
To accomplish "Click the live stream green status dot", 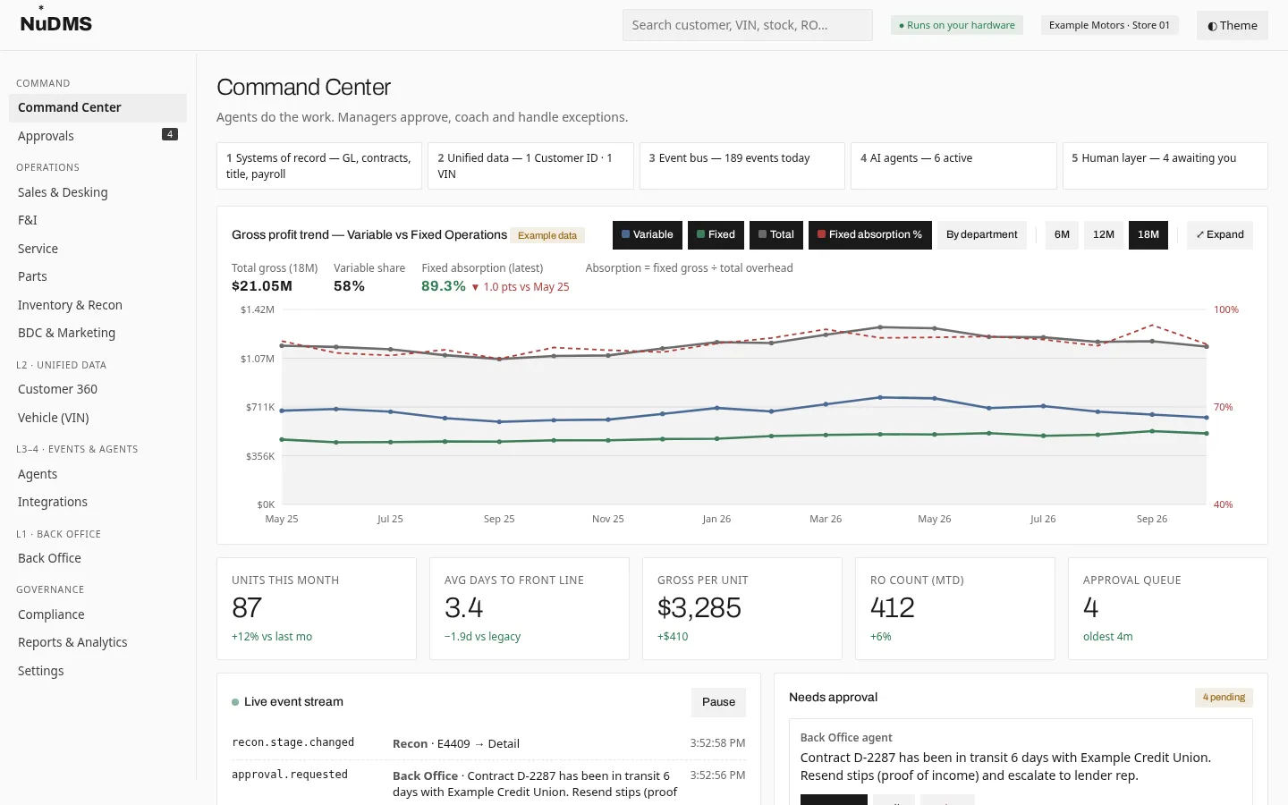I will [x=235, y=702].
